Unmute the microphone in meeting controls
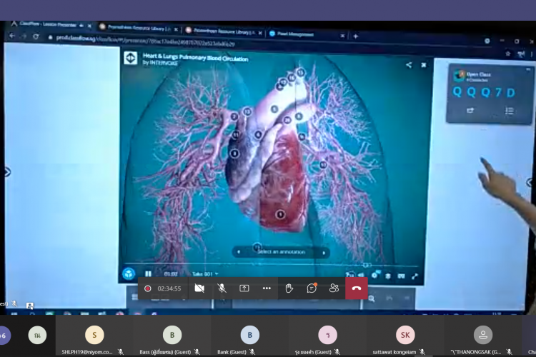The height and width of the screenshot is (357, 536). [222, 288]
